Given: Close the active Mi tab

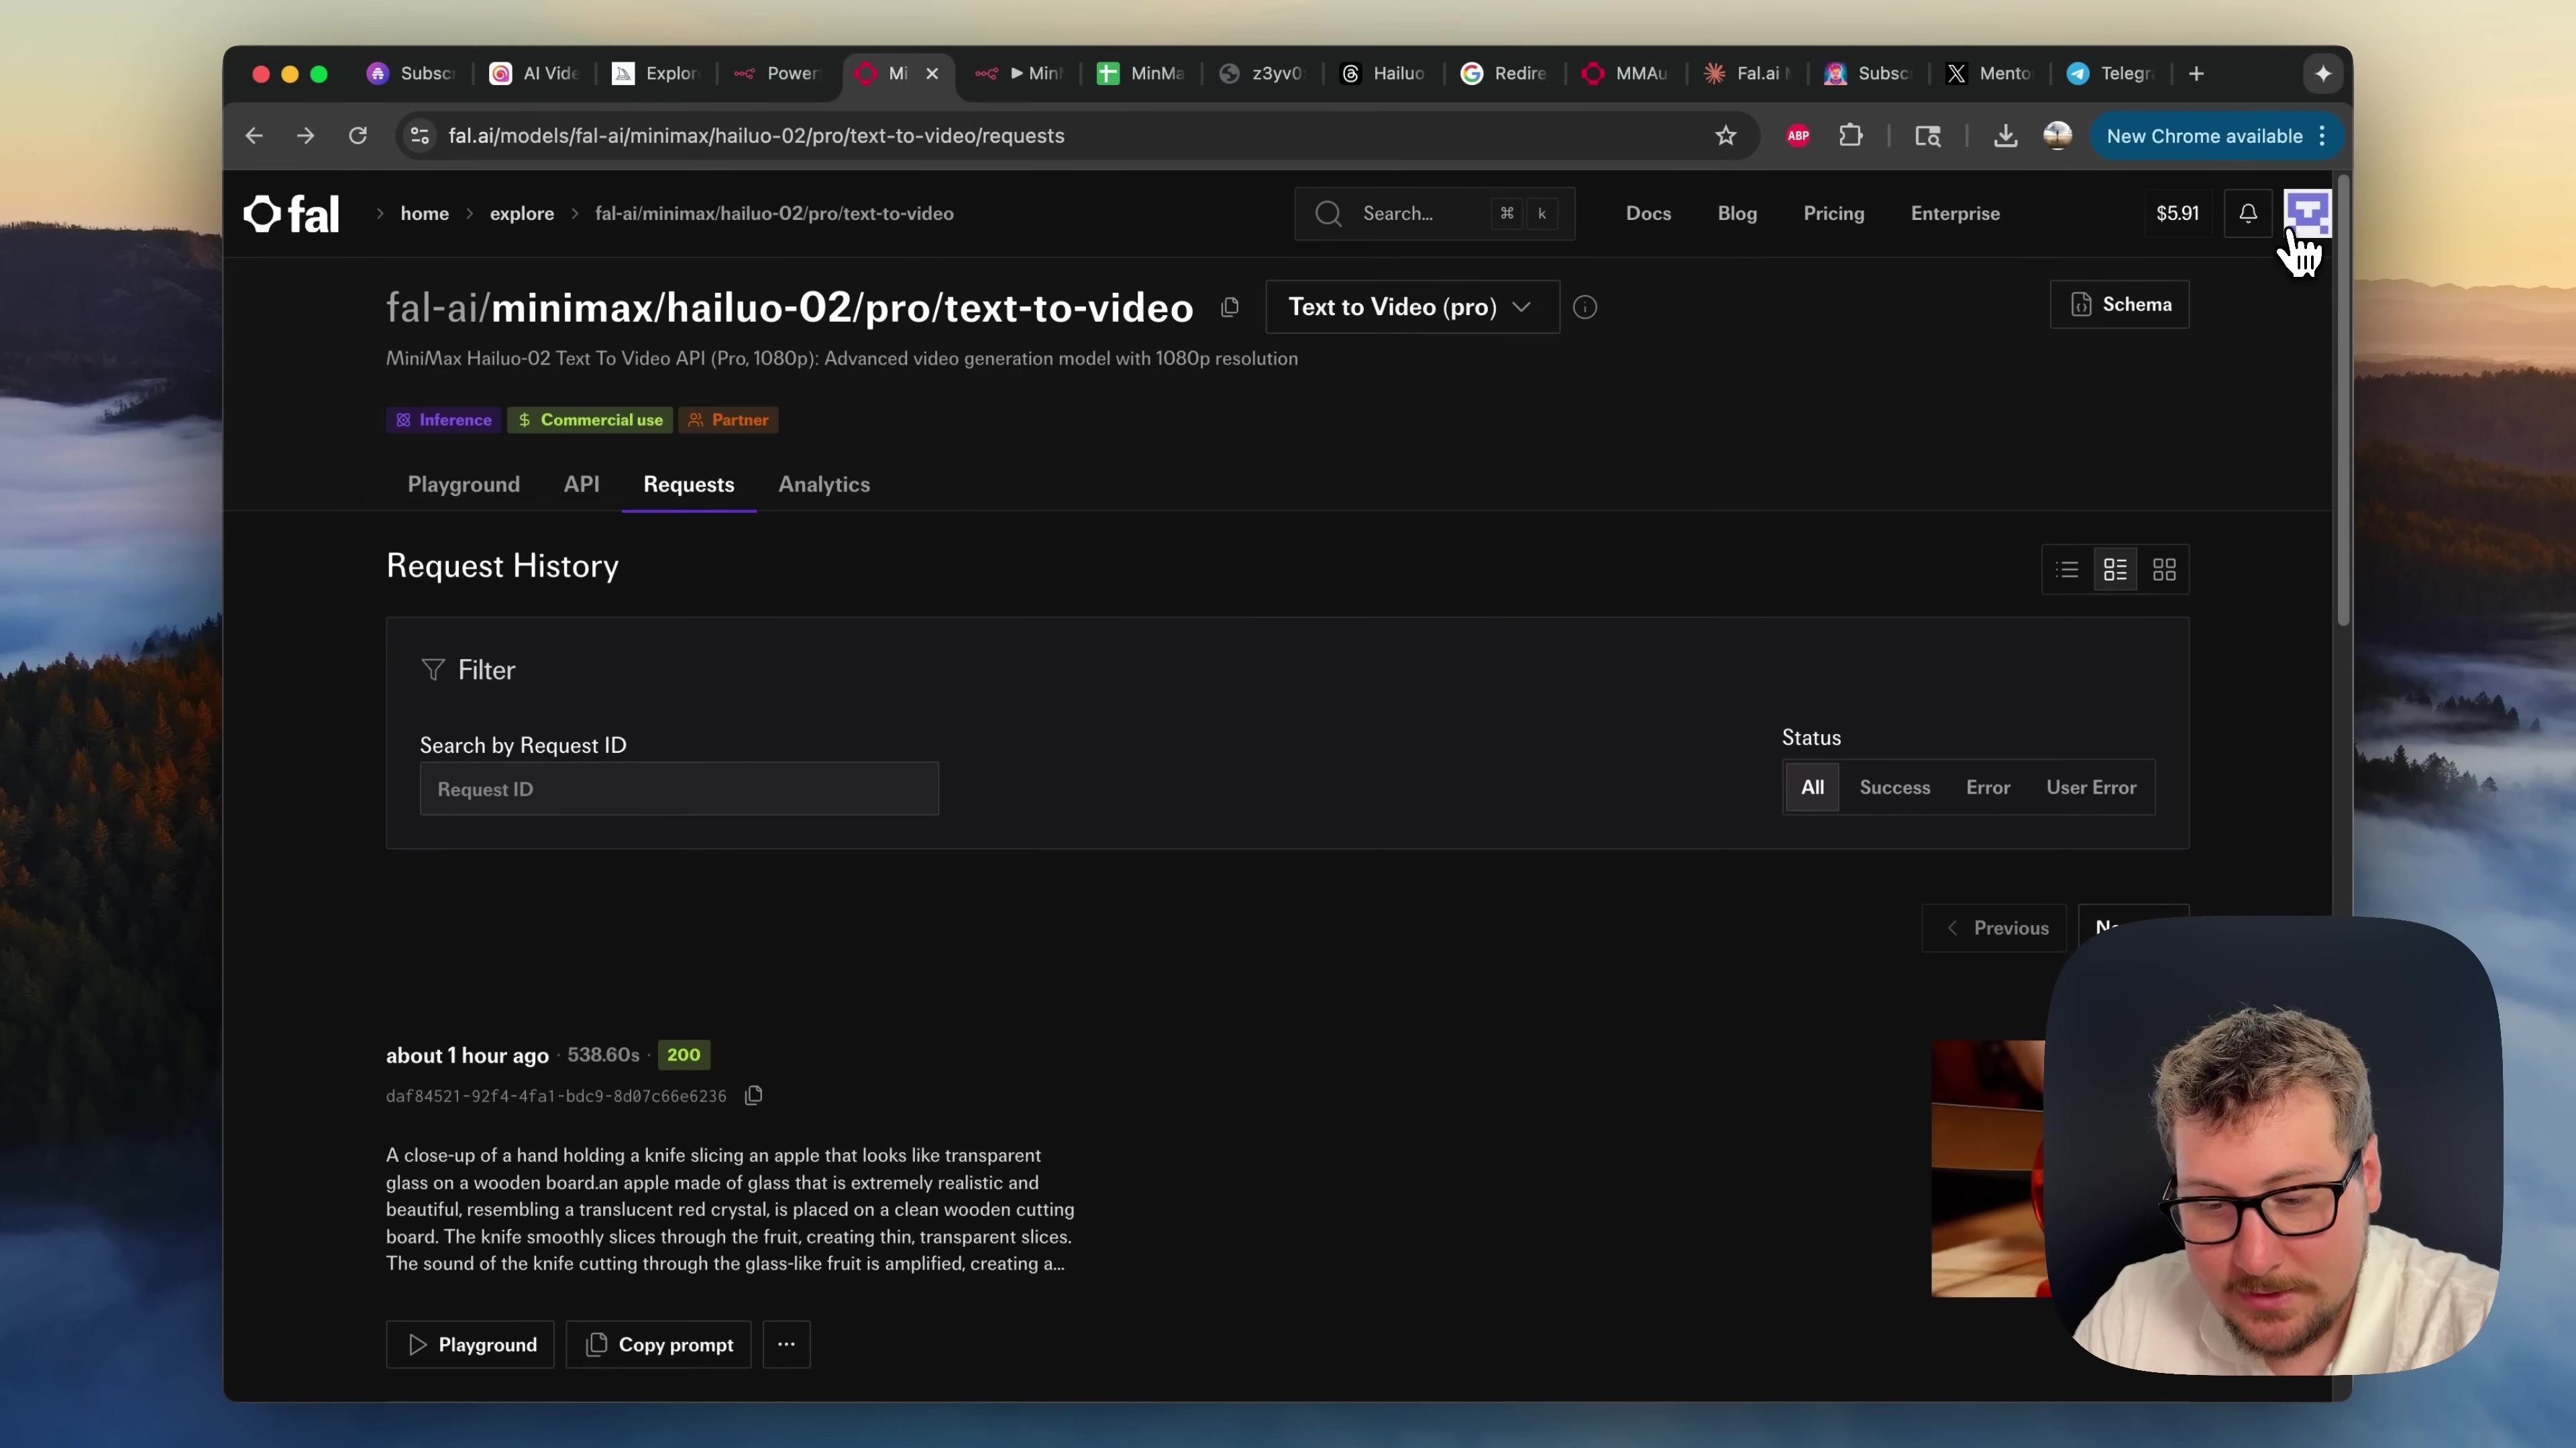Looking at the screenshot, I should click(x=932, y=74).
